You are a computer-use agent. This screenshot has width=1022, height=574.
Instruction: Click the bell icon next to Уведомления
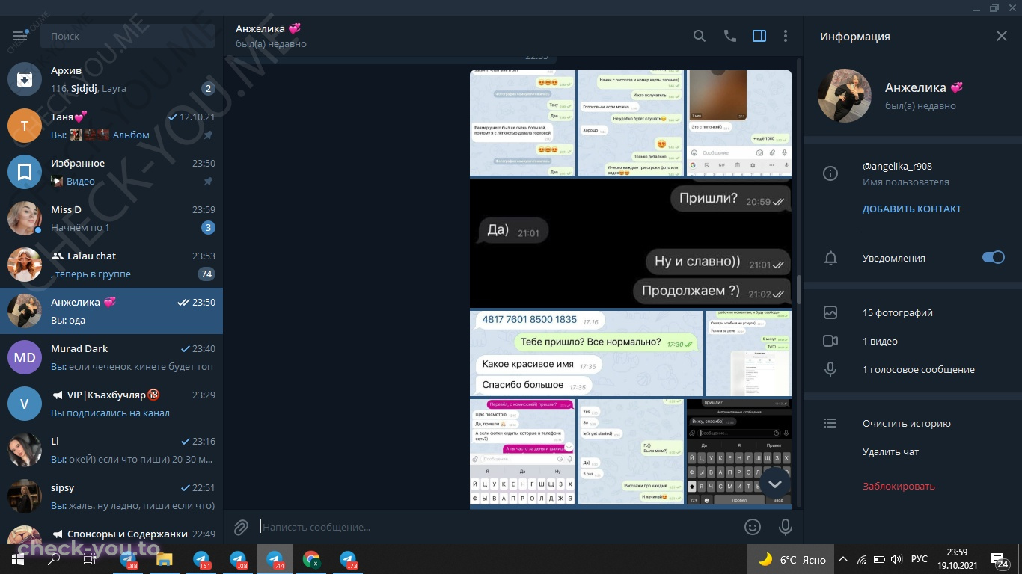[x=830, y=258]
